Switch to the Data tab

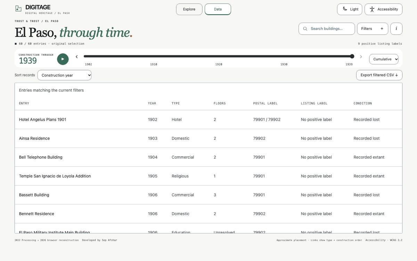[x=218, y=9]
